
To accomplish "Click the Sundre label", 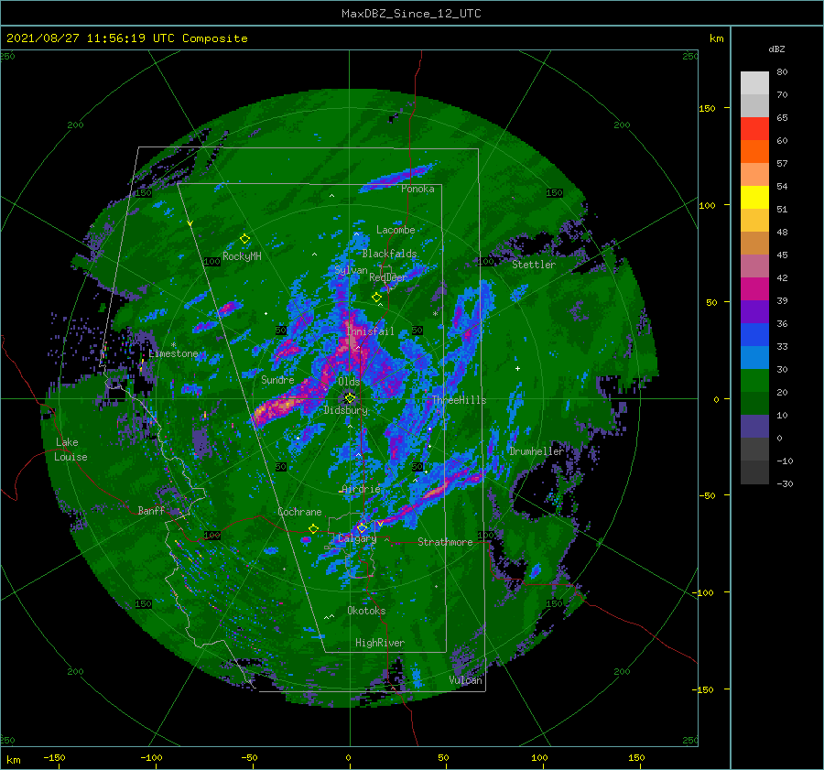I will [277, 379].
